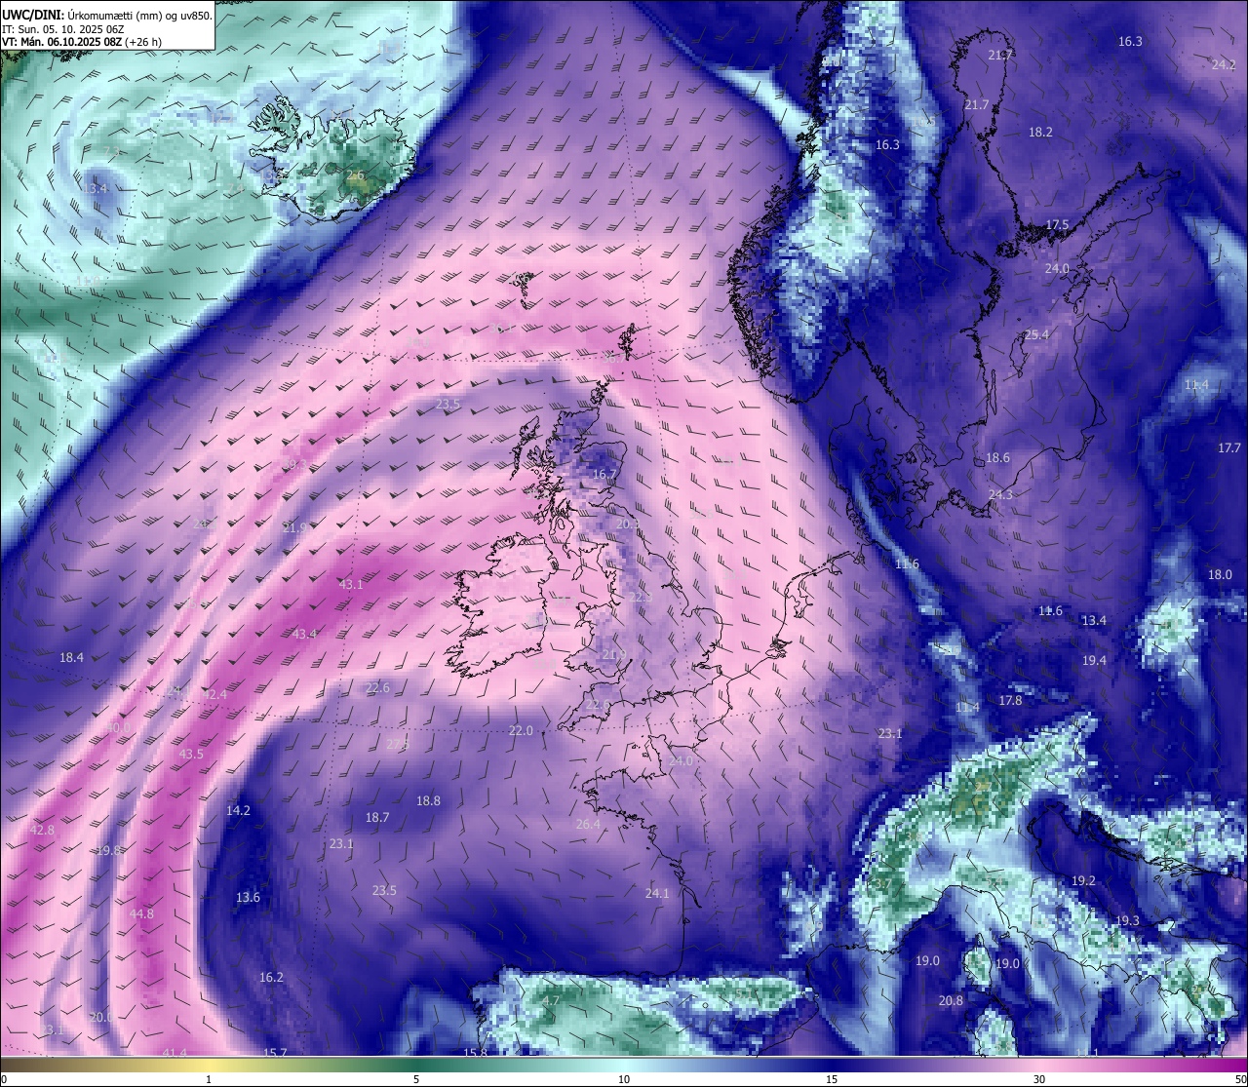This screenshot has height=1087, width=1248.
Task: Click the 43.4 value label
Action: coord(304,635)
